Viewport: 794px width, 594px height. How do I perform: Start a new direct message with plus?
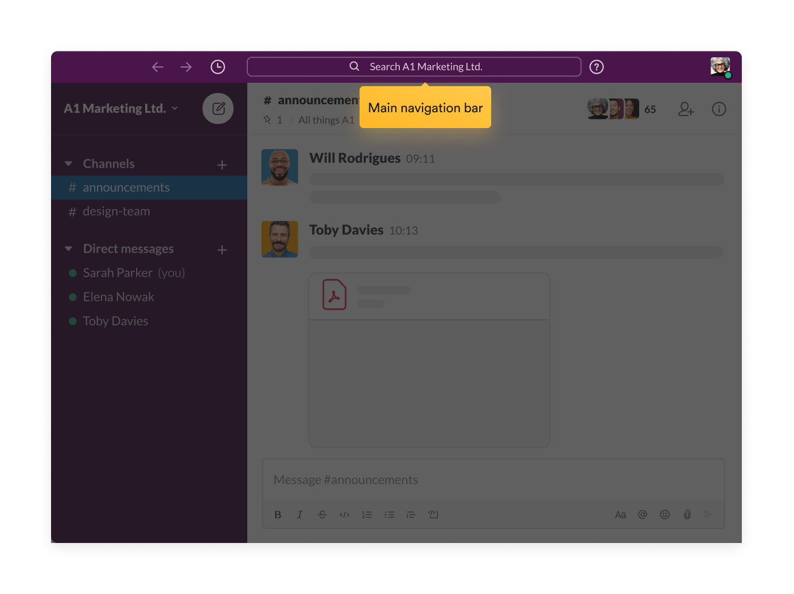(x=222, y=250)
